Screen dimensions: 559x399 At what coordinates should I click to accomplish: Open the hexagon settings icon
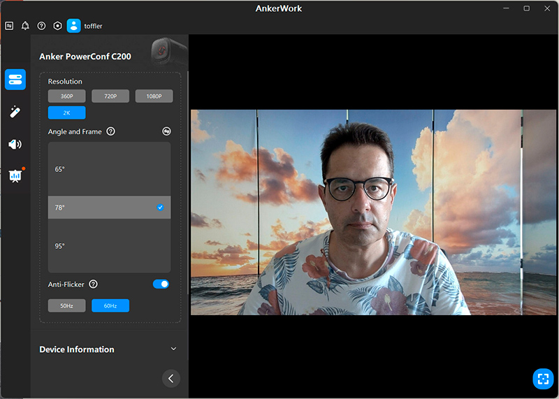[57, 26]
